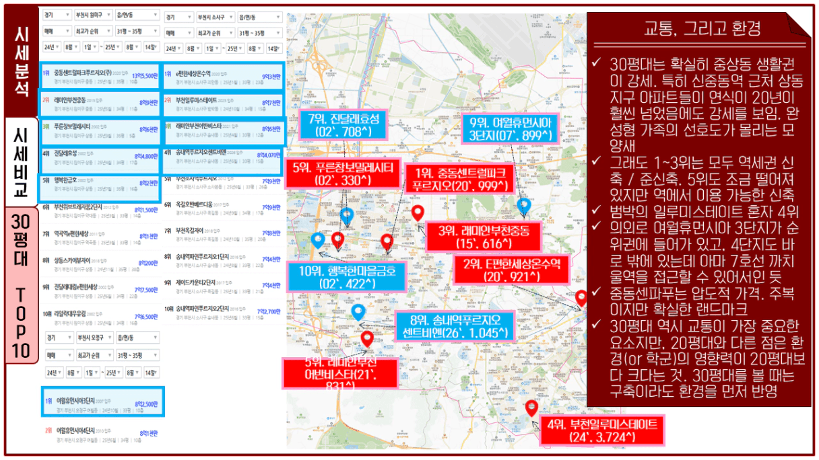The image size is (819, 460).
Task: Open 24년 start-year dropdown in 원미구 filters
Action: 51,48
